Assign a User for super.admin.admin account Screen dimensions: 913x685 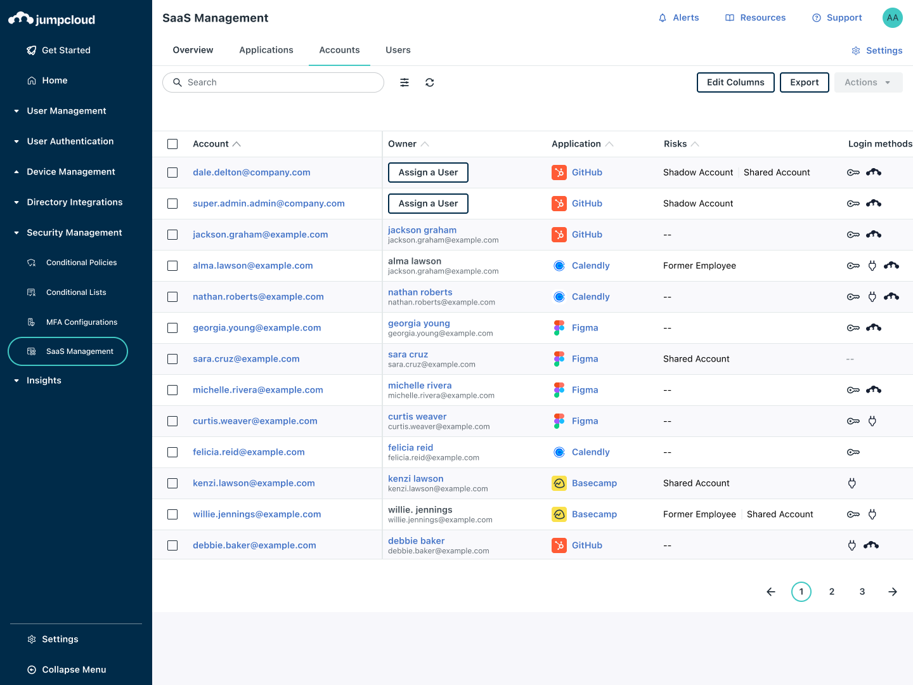point(428,204)
